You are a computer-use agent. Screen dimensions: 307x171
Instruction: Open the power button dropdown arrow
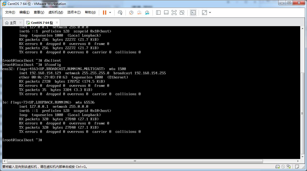pos(110,12)
